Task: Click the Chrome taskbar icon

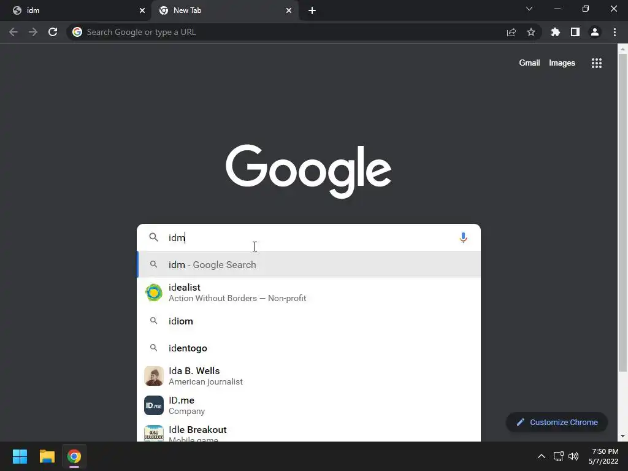Action: click(74, 456)
